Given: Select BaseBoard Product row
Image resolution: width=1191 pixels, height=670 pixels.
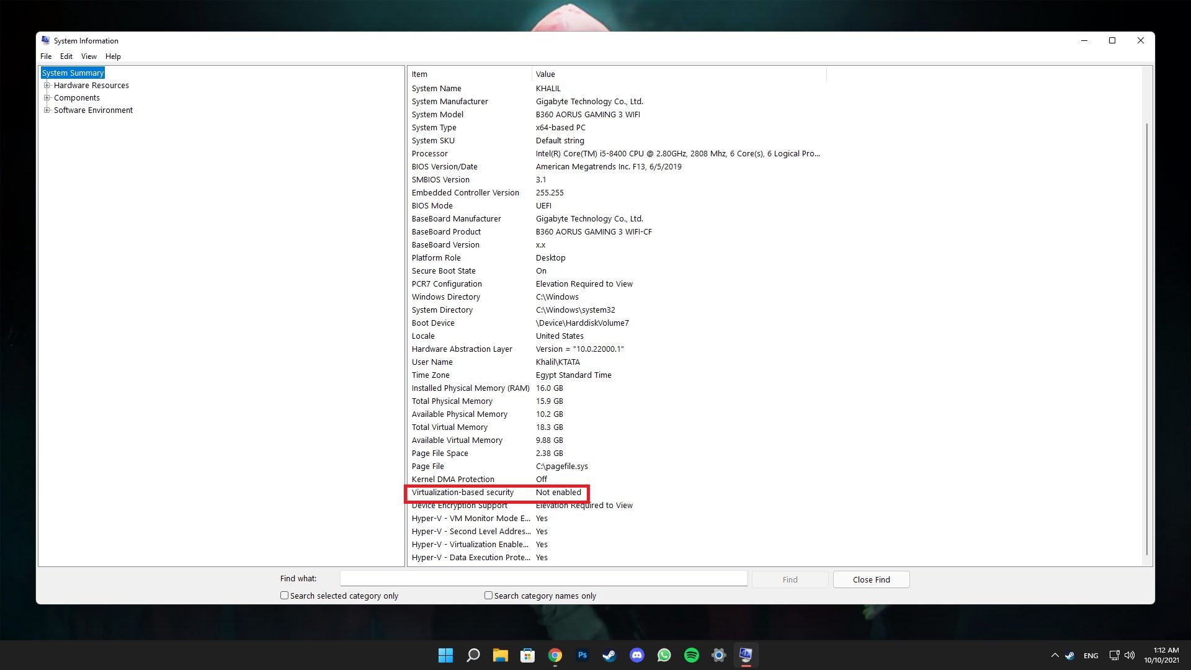Looking at the screenshot, I should pos(617,231).
